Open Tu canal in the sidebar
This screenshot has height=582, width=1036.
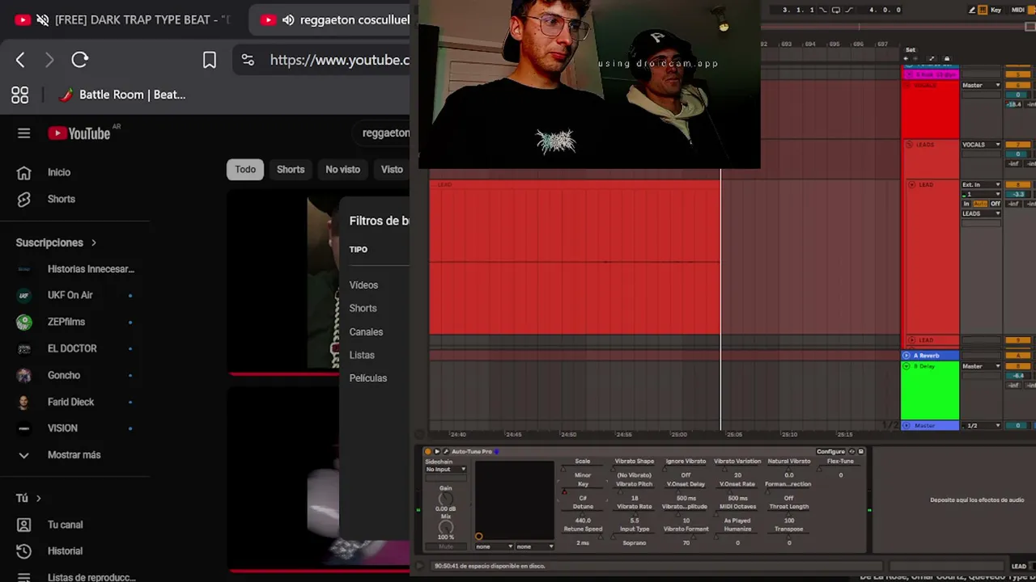tap(65, 525)
